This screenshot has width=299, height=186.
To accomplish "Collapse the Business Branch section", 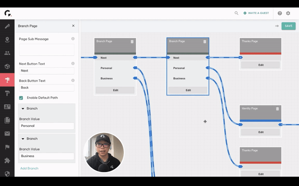I will coord(23,139).
